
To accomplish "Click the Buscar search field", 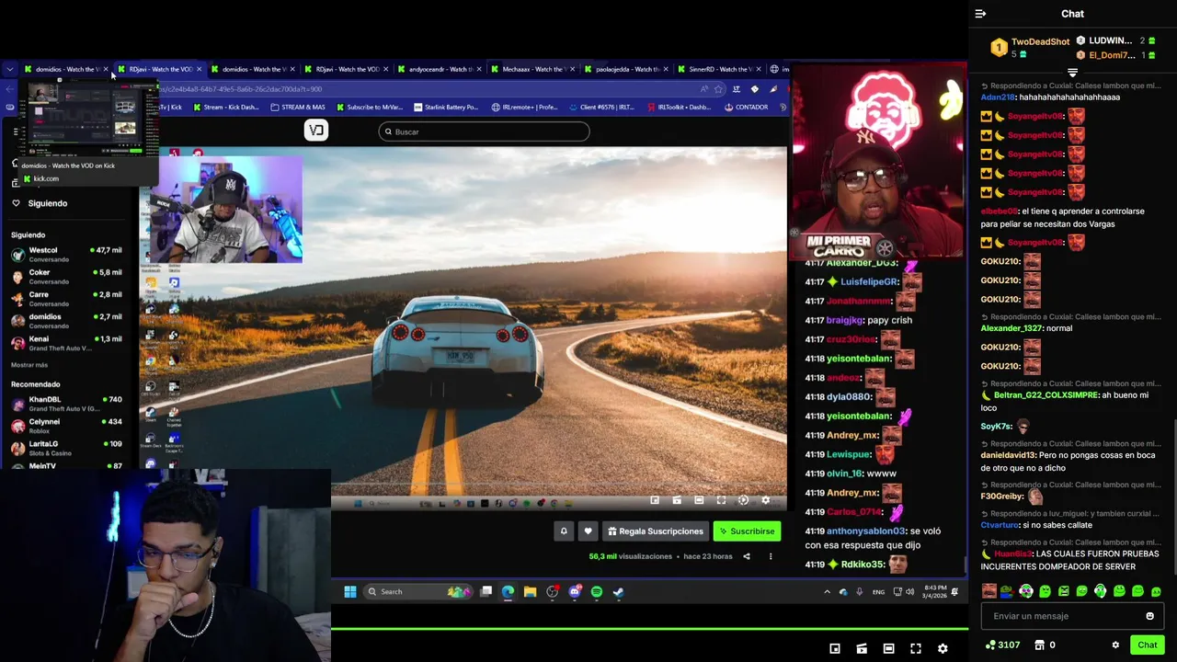I will [484, 131].
